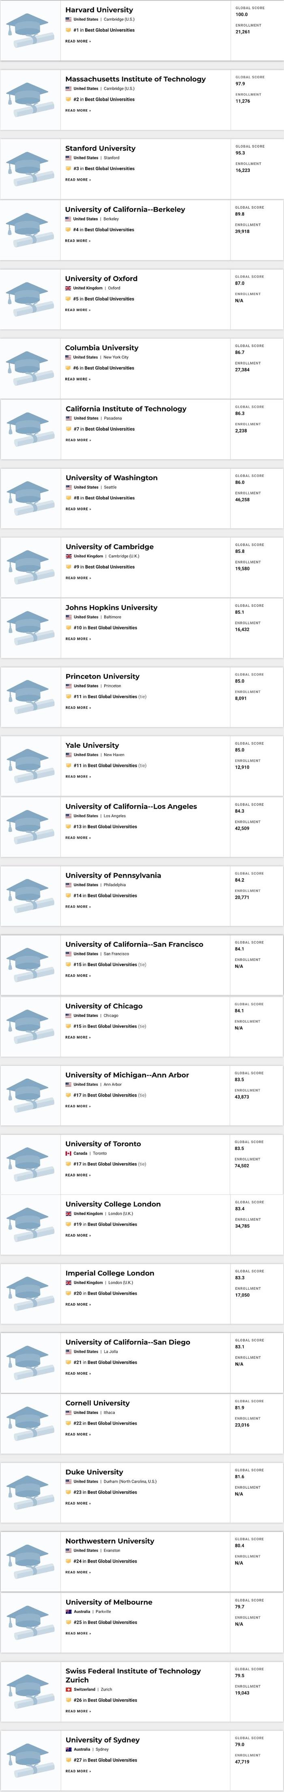Click the United States flag under Yale University
The width and height of the screenshot is (284, 1792).
[68, 755]
